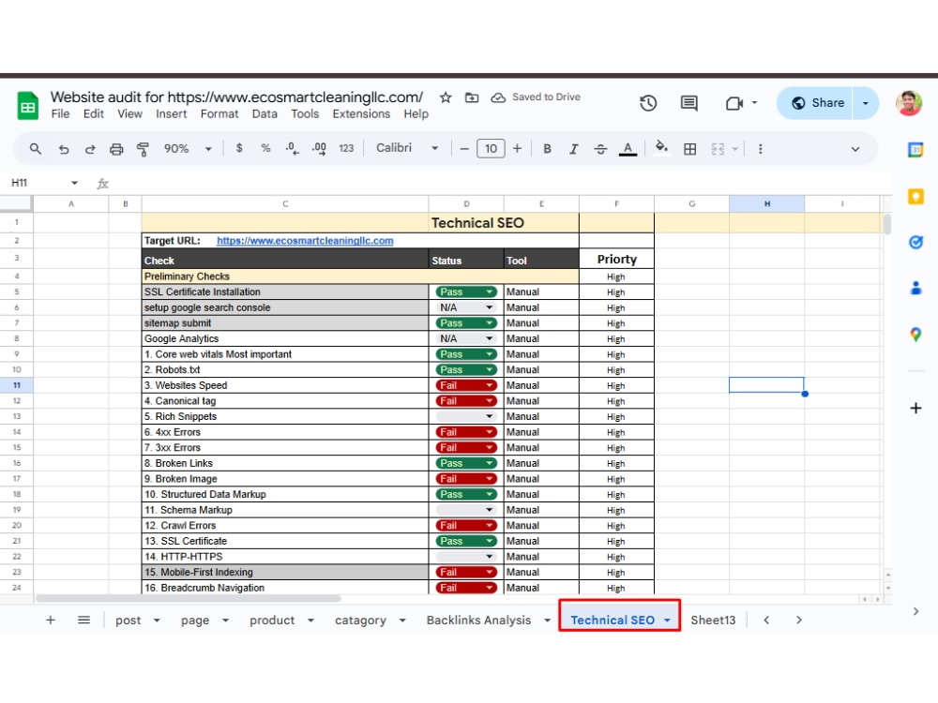Open Google Calendar side panel
The width and height of the screenshot is (938, 703).
[915, 149]
